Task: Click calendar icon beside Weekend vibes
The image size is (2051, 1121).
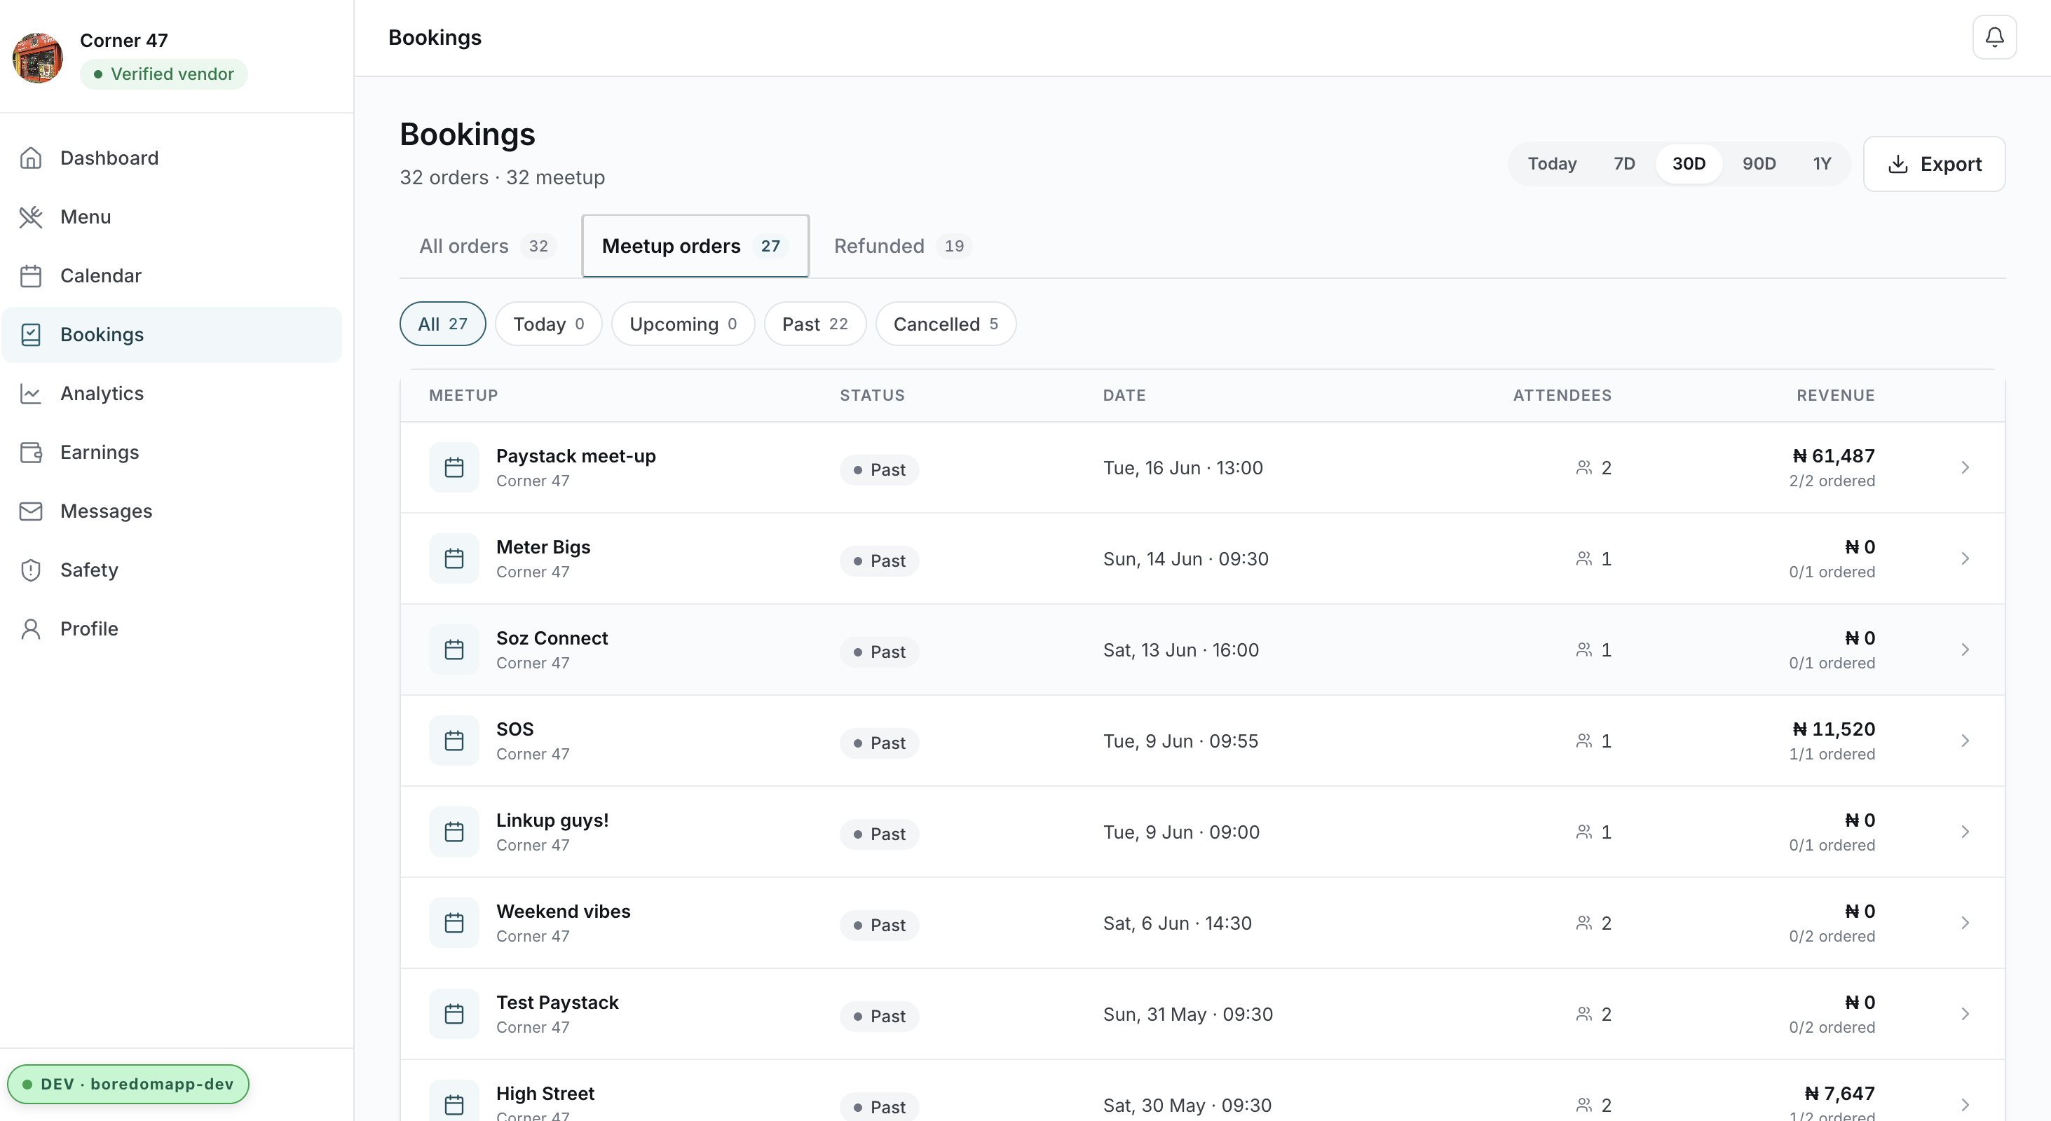Action: pyautogui.click(x=454, y=923)
